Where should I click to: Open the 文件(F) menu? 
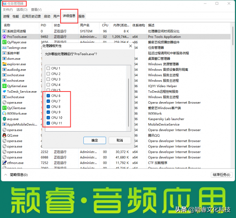pyautogui.click(x=8, y=9)
